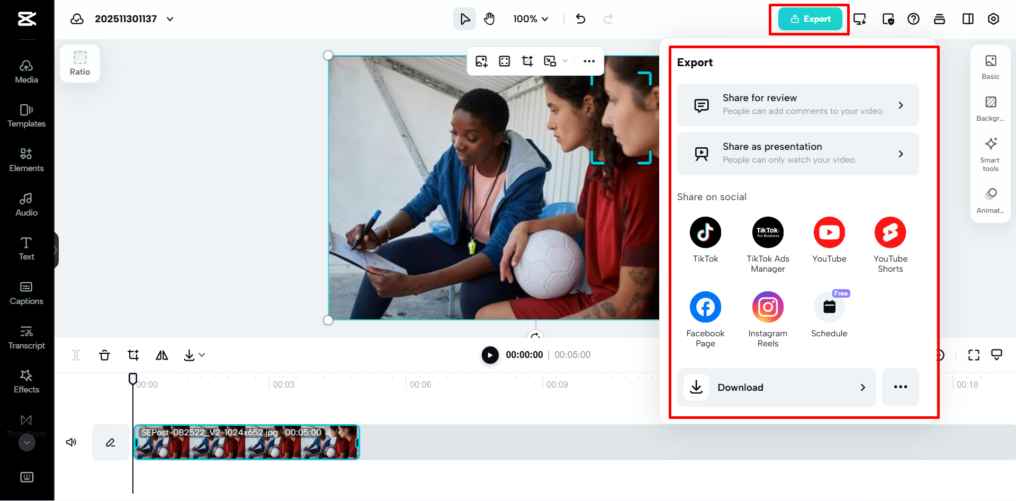Expand the collapsed sidebar items chevron

26,442
